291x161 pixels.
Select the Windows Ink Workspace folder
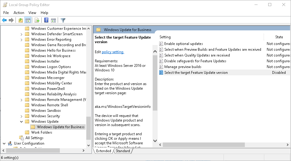(x=51, y=56)
